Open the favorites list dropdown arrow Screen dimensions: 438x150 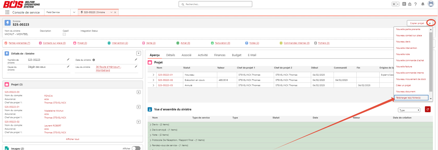pyautogui.click(x=398, y=4)
